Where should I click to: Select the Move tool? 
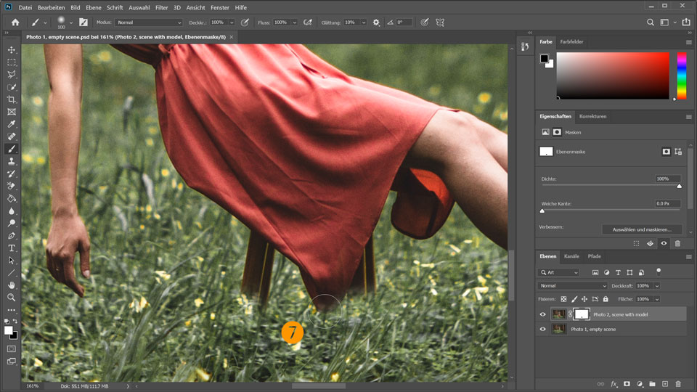tap(12, 50)
